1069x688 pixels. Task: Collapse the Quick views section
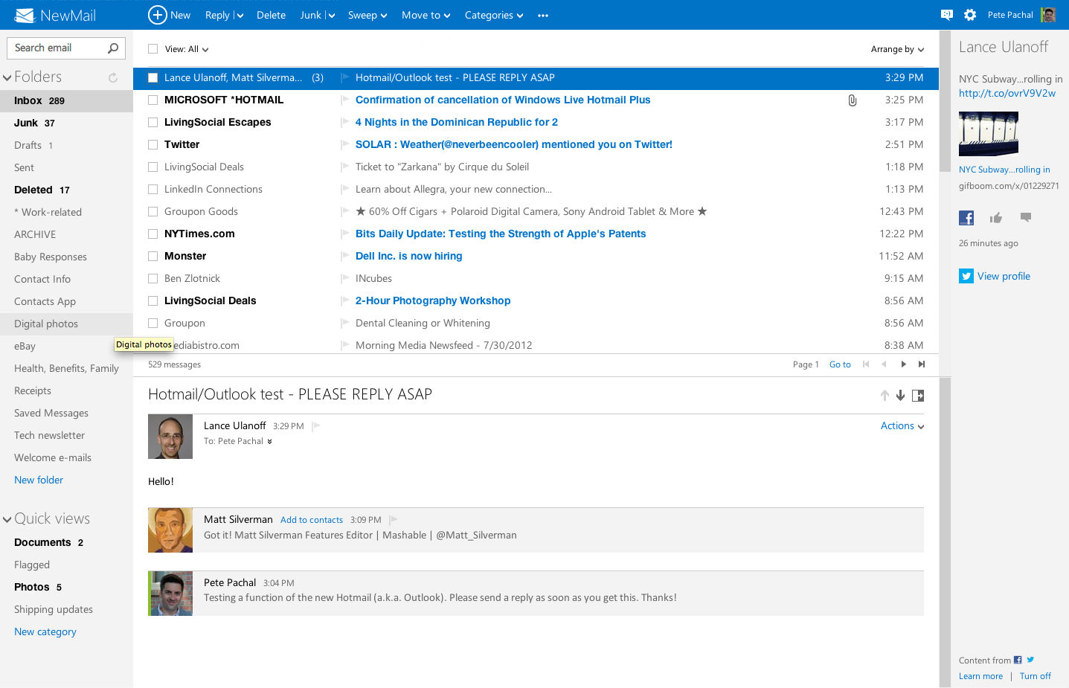tap(7, 519)
